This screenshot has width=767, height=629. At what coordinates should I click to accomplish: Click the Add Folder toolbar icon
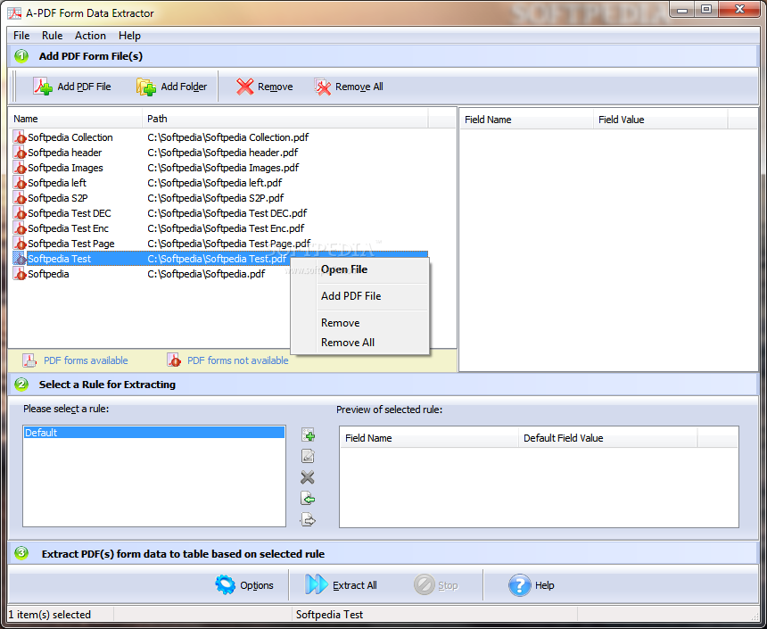click(x=145, y=87)
